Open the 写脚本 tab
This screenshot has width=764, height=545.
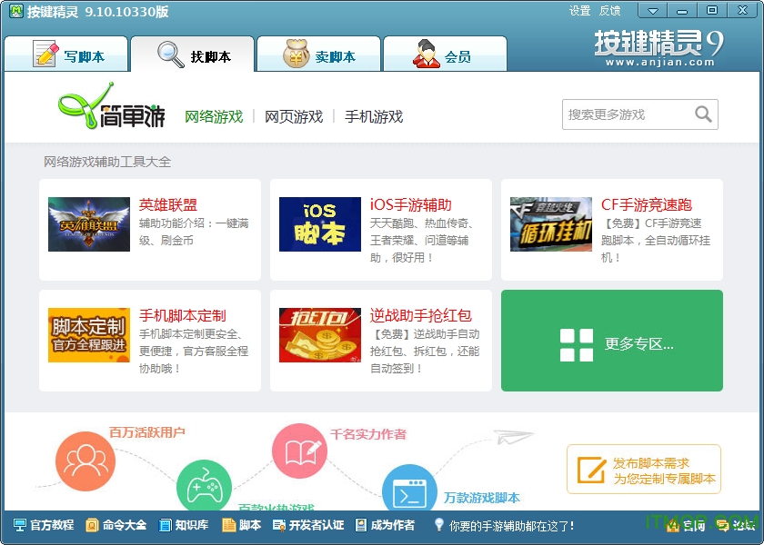66,54
